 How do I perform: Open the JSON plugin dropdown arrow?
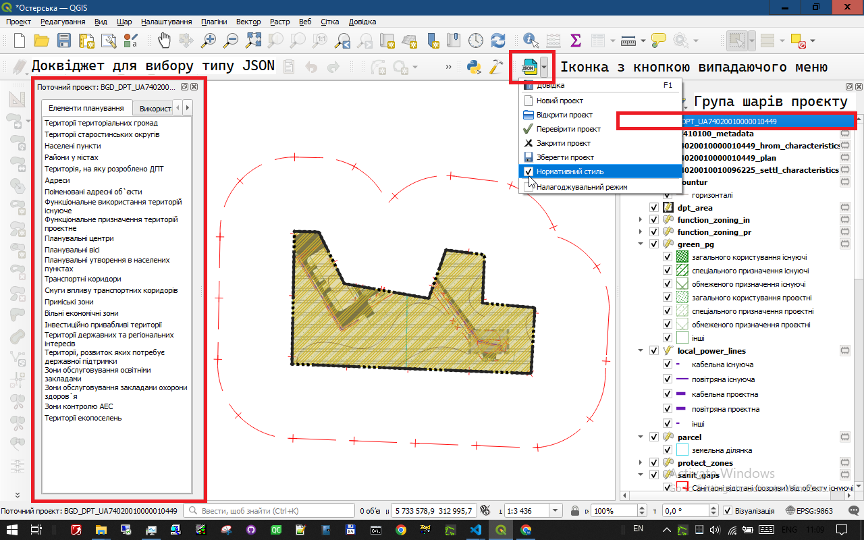(544, 67)
